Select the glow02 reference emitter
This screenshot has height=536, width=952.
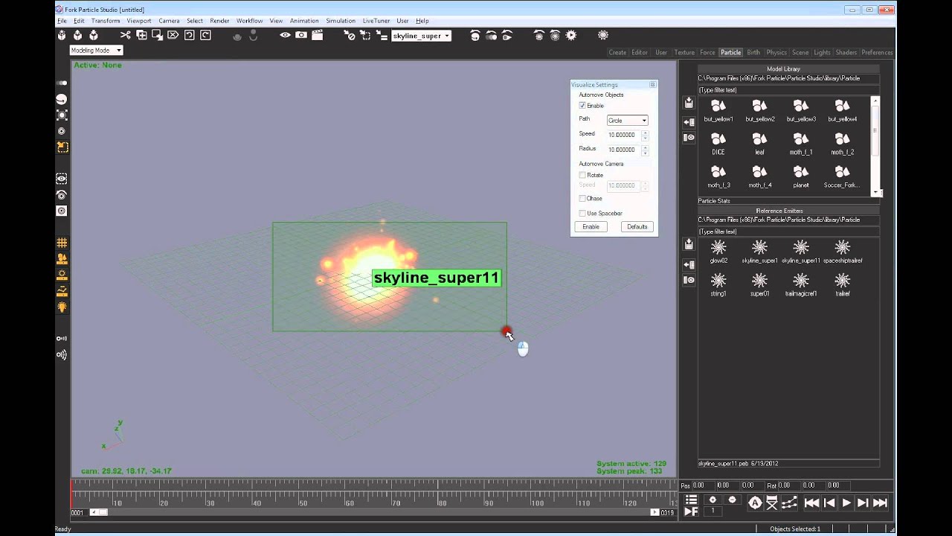[718, 251]
